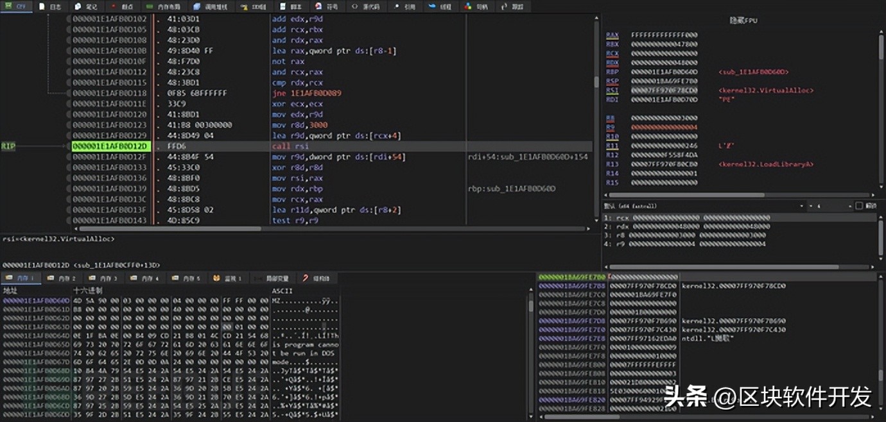
Task: Click the kernel32.VirtualAlloc label beside RSI
Action: click(766, 90)
